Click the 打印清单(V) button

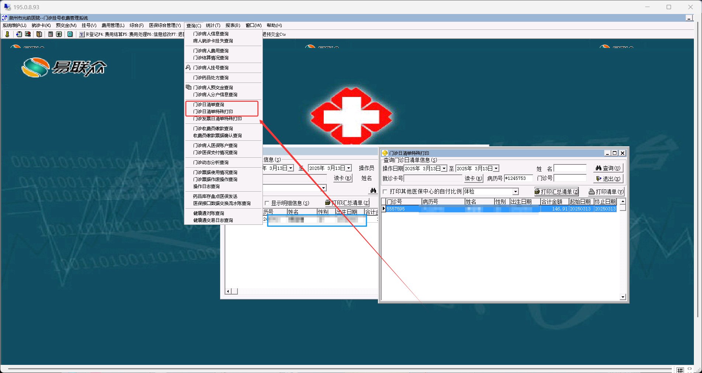pyautogui.click(x=607, y=192)
